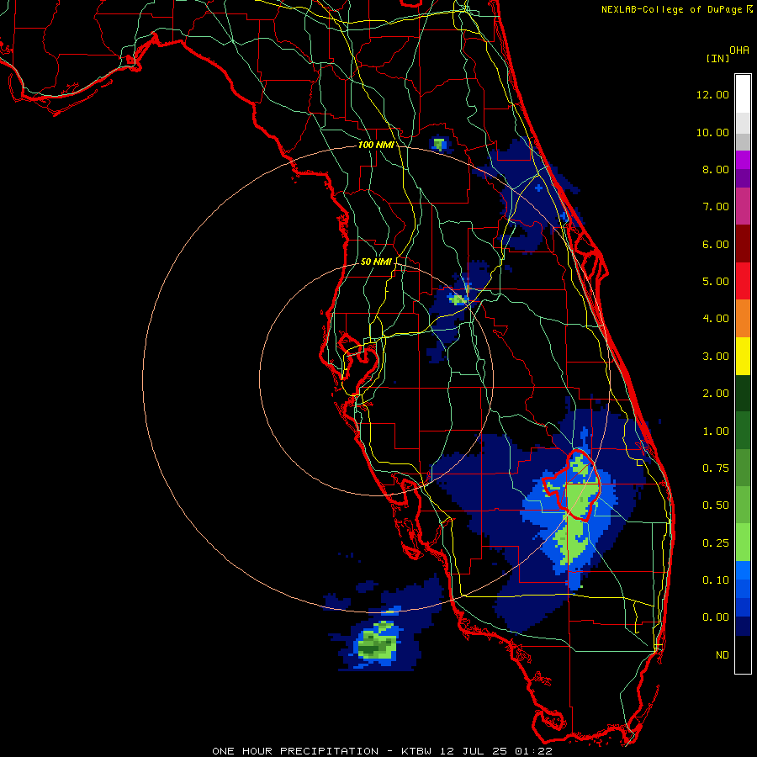The width and height of the screenshot is (757, 757).
Task: Click Lake Okeechobee red outline
Action: pos(573,485)
